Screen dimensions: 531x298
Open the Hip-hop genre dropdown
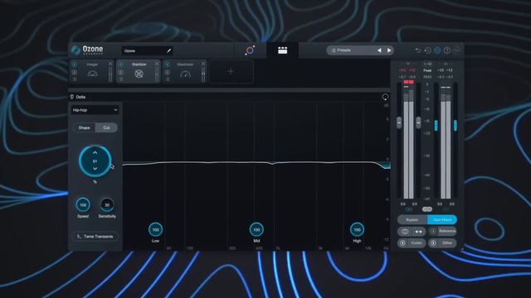pos(95,110)
